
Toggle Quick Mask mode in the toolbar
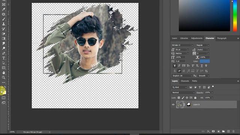click(x=3, y=97)
